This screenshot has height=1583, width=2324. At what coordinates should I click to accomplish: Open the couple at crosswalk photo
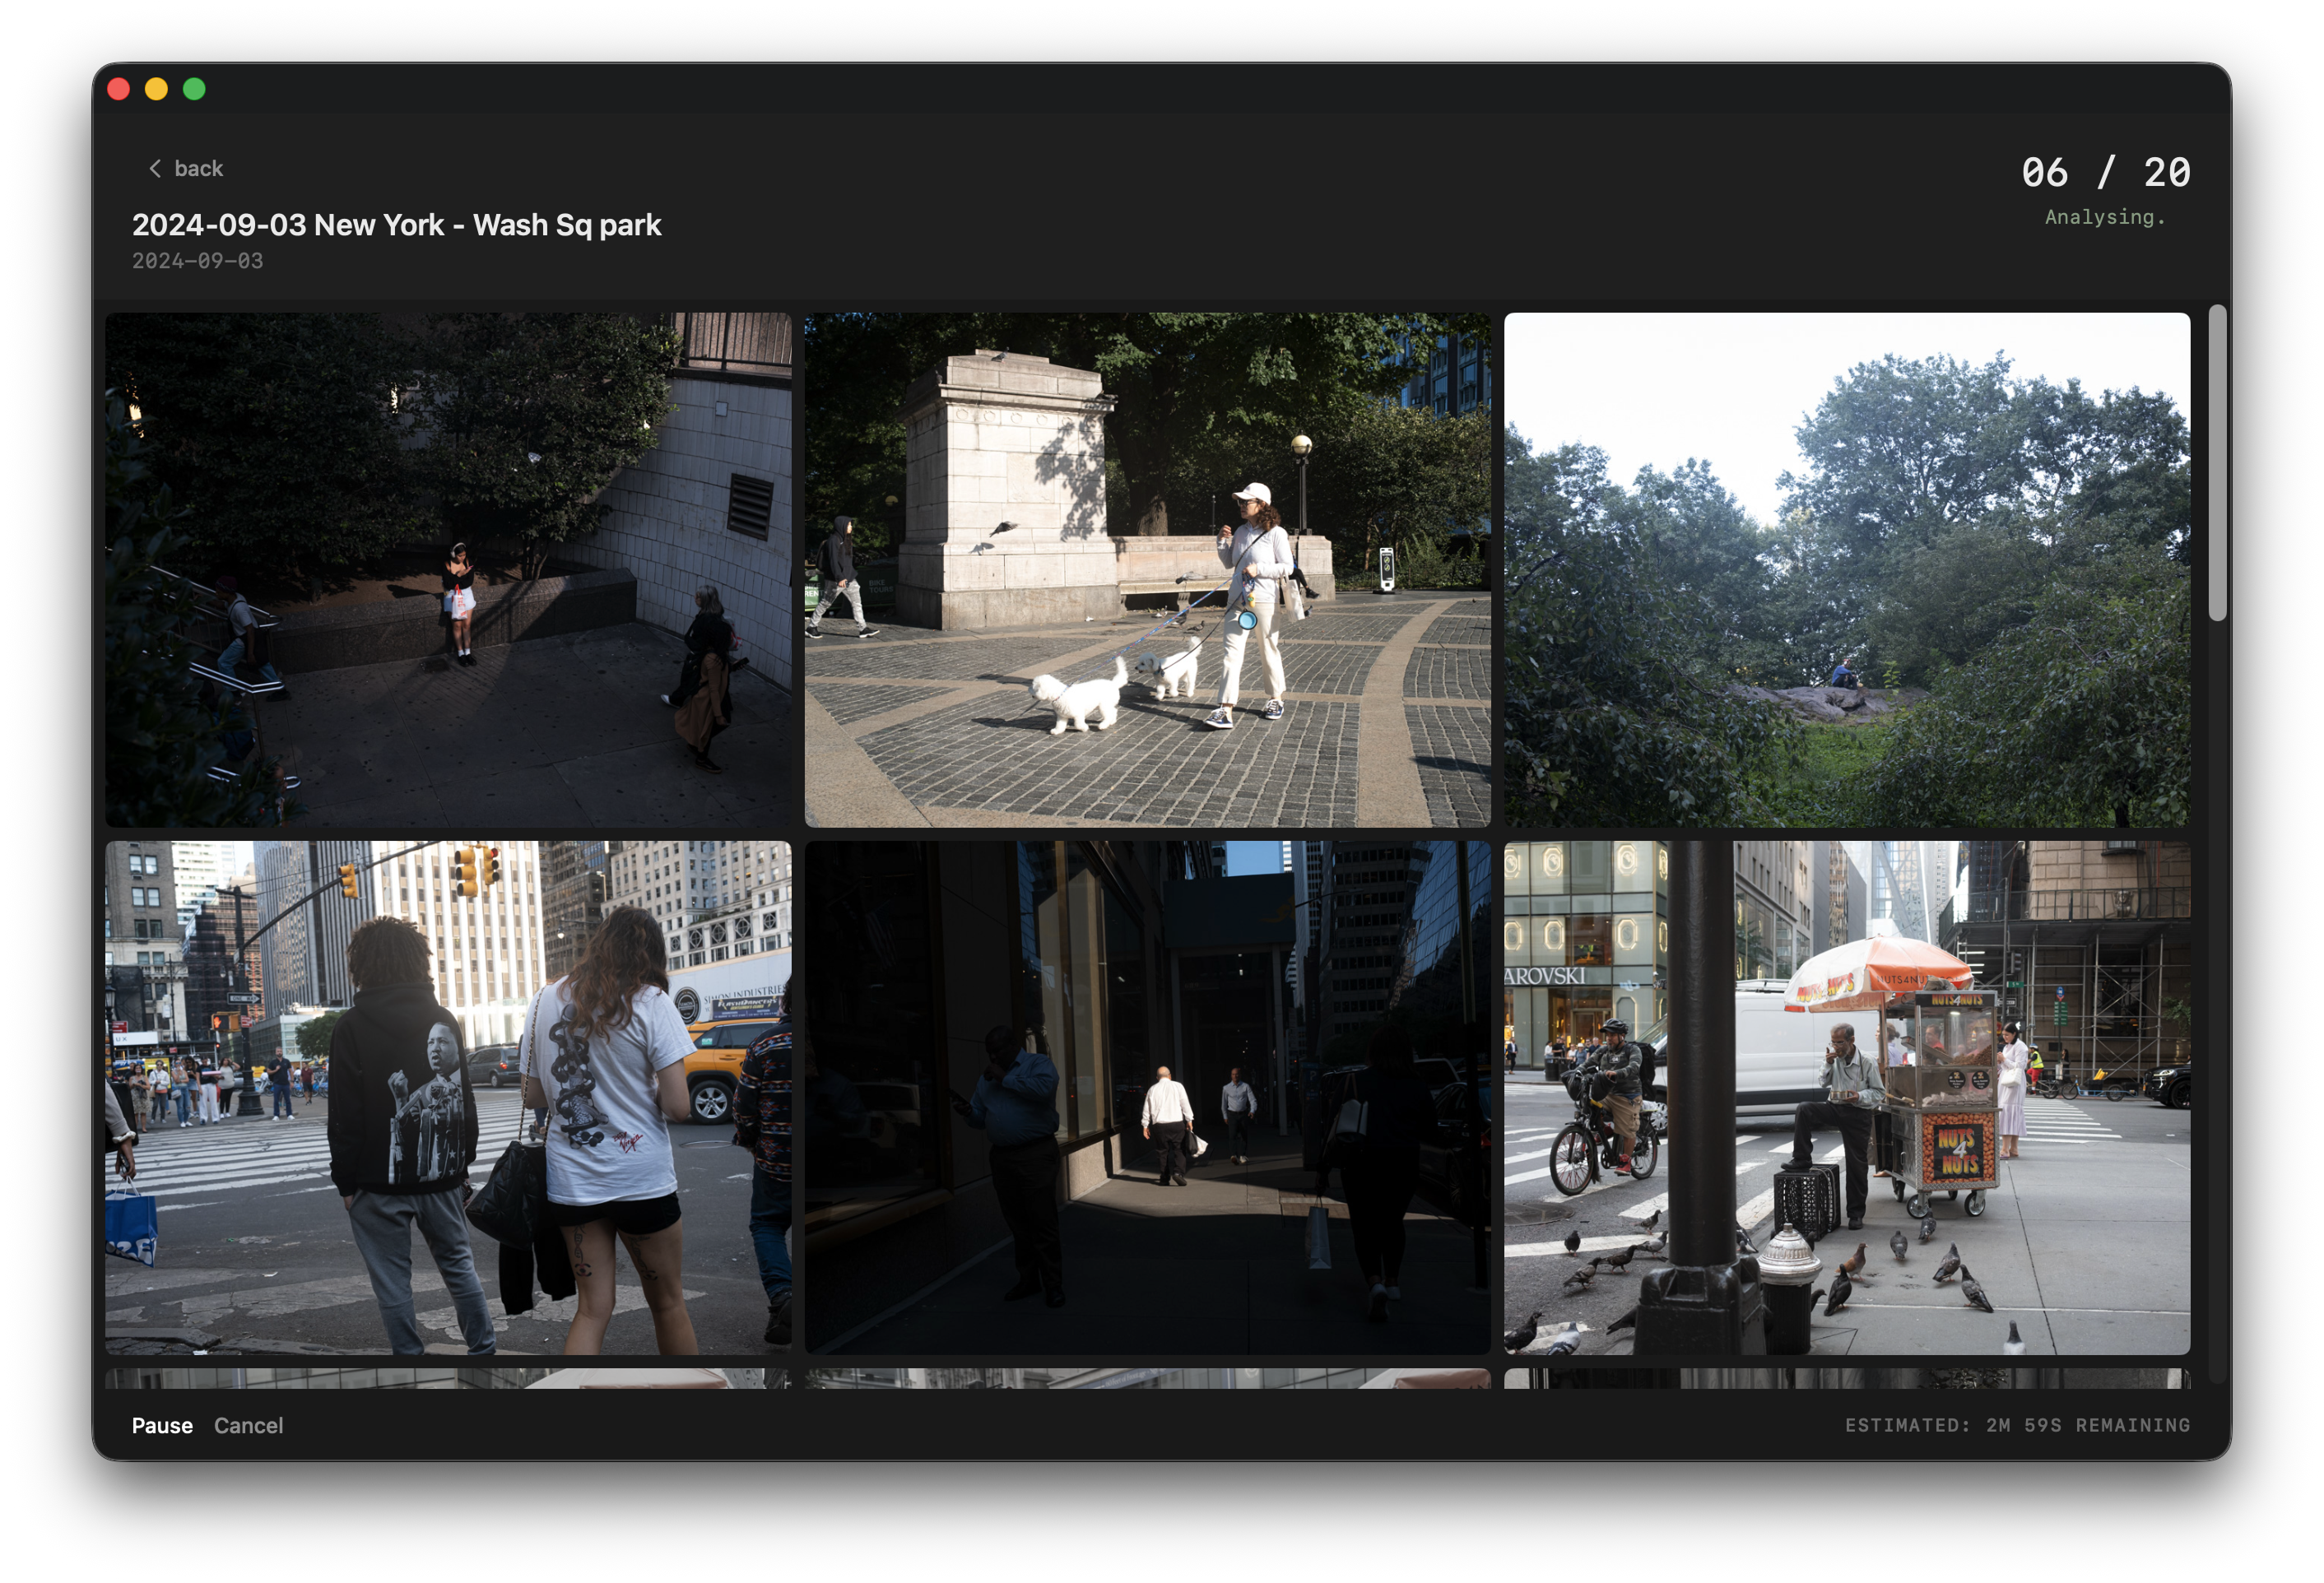(x=448, y=1097)
